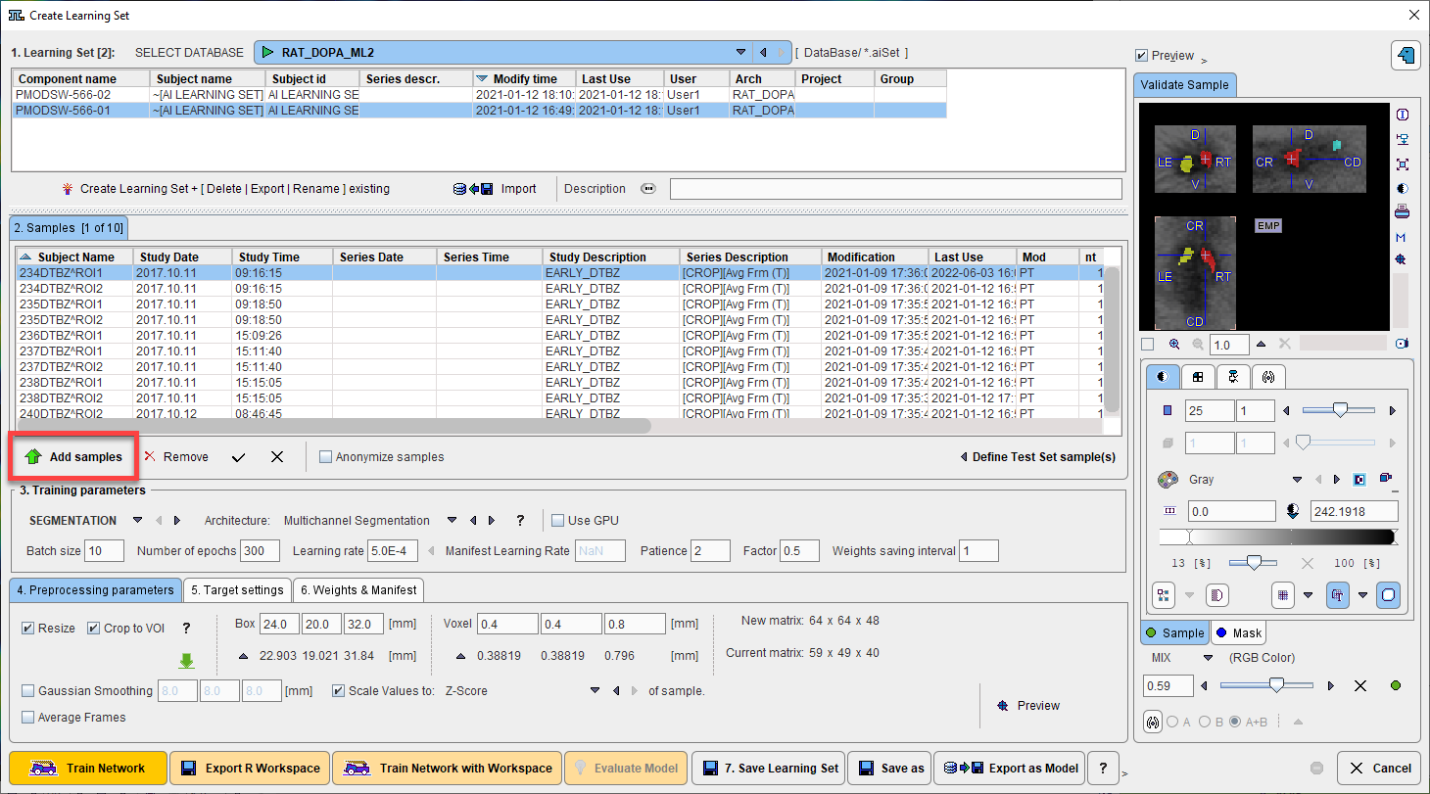Click the printer icon beside image viewer
This screenshot has width=1430, height=794.
(1403, 211)
